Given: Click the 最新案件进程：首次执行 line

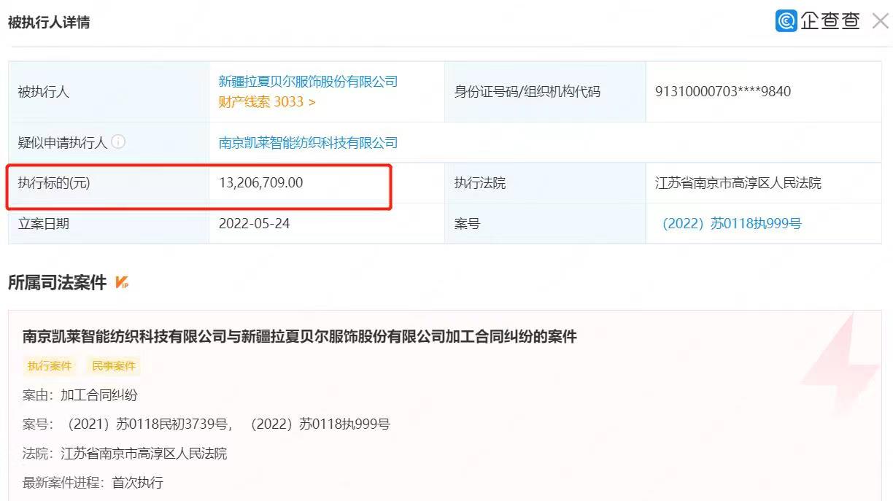Looking at the screenshot, I should 93,483.
